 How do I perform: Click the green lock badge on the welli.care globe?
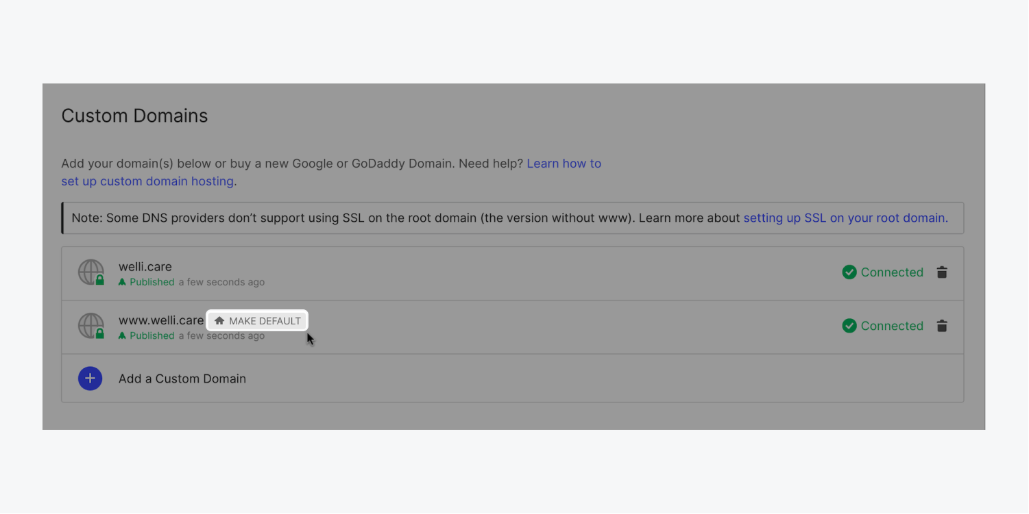(x=100, y=280)
